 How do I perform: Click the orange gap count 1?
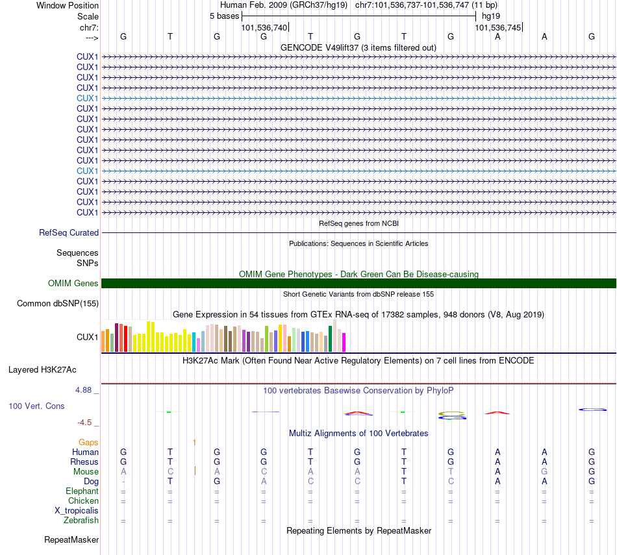(x=194, y=443)
